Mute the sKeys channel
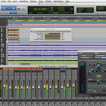This screenshot has width=106, height=106. (76, 77)
